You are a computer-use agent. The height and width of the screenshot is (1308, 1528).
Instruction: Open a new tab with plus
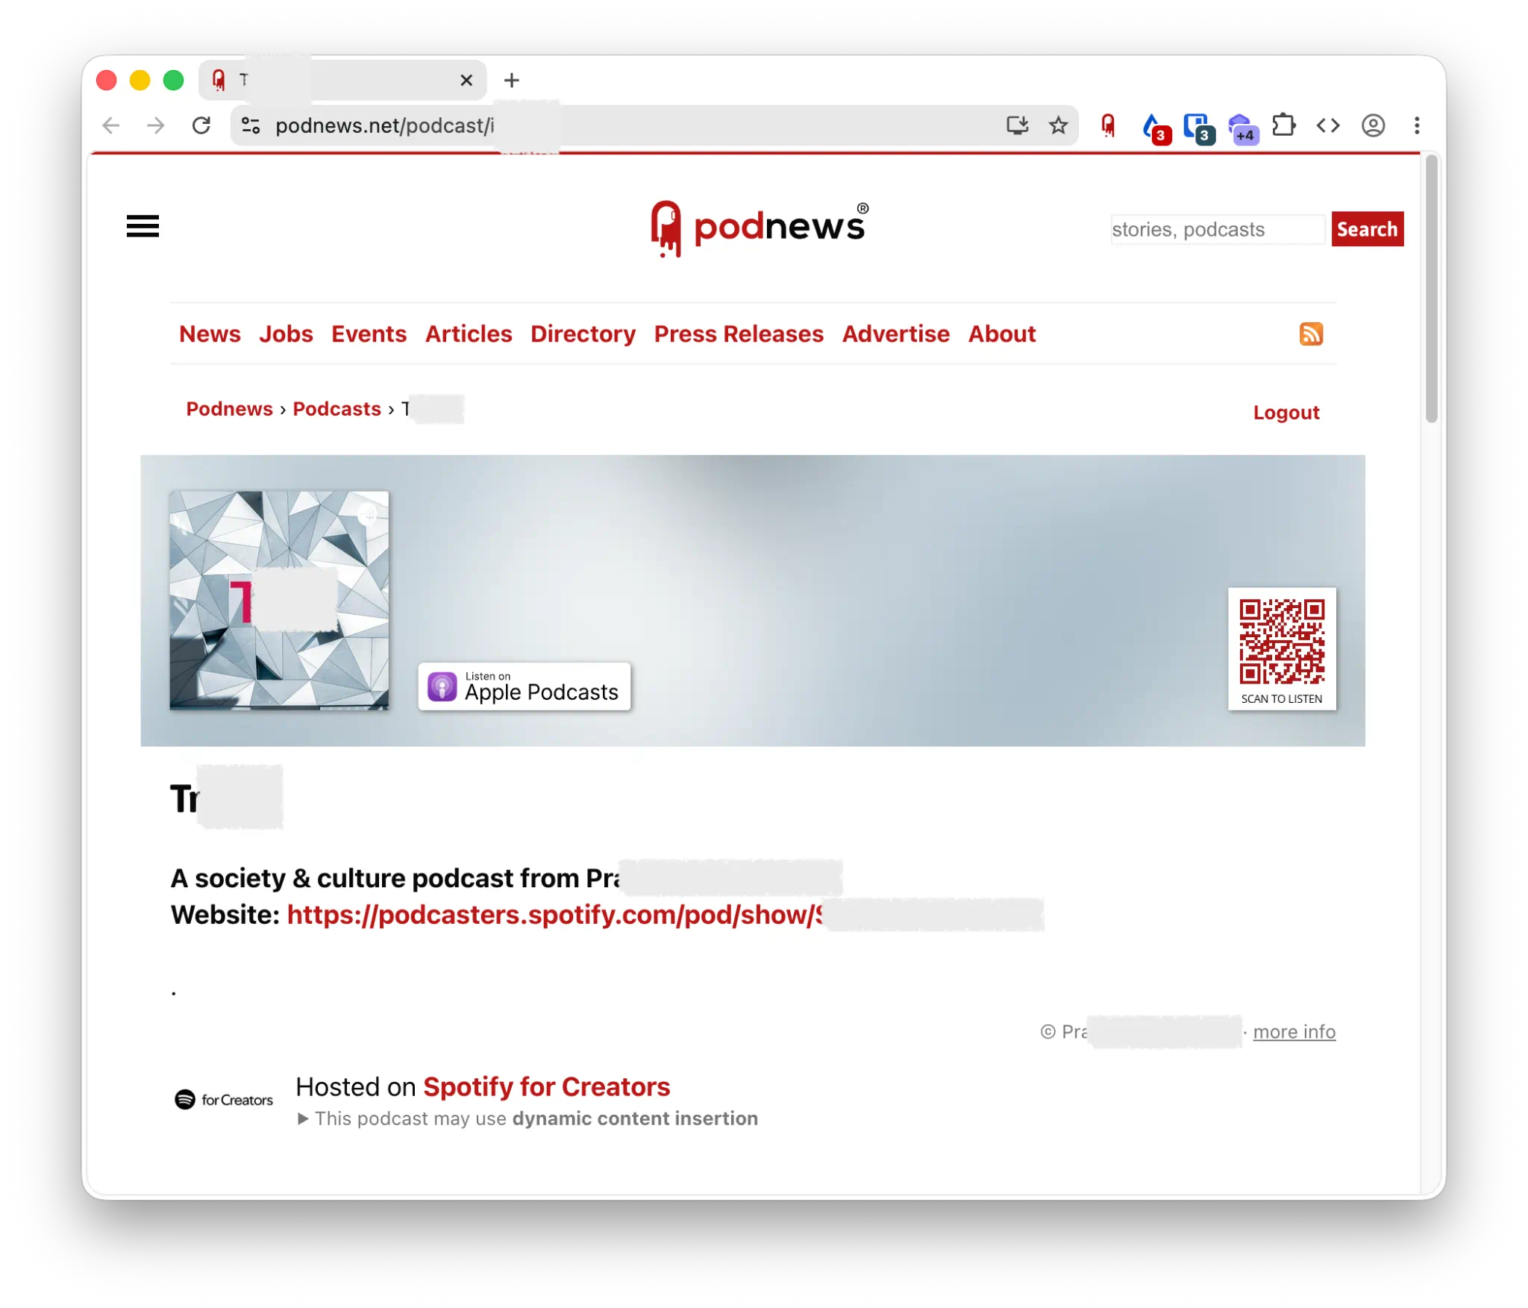512,80
